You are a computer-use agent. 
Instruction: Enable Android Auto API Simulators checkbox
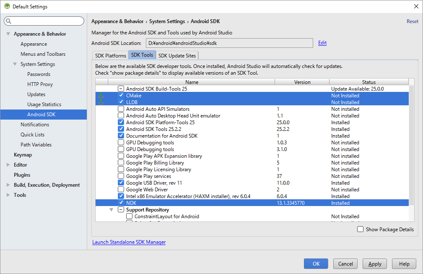[121, 109]
